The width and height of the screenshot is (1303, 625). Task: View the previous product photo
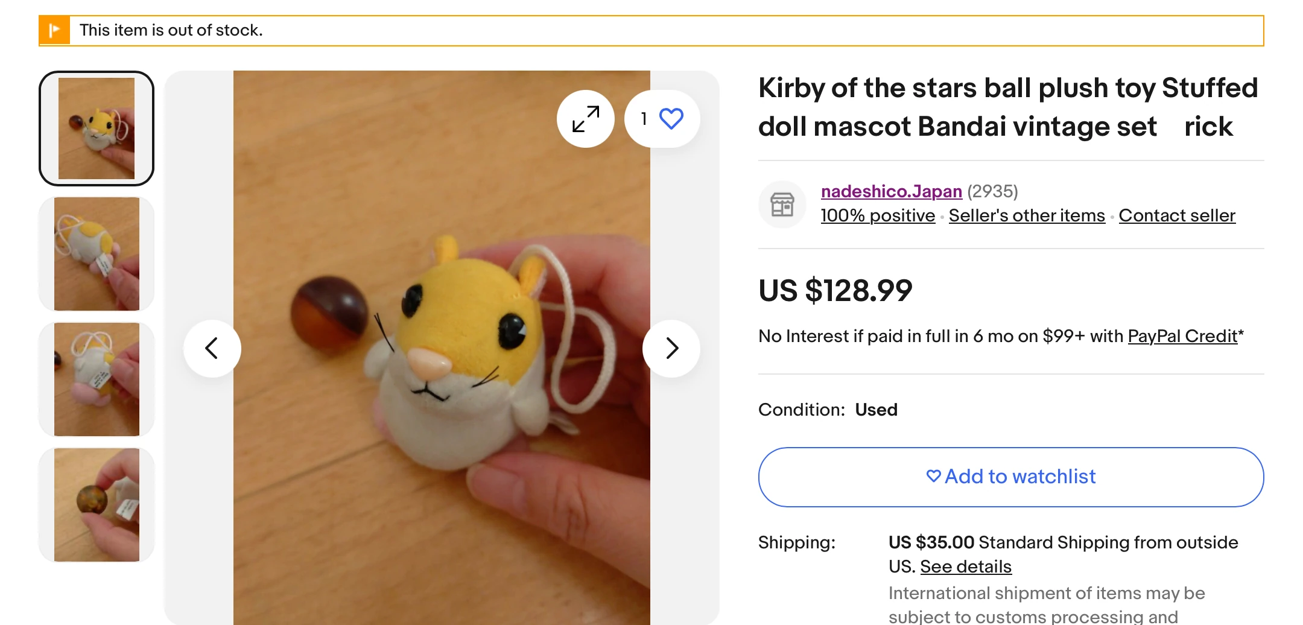coord(212,348)
